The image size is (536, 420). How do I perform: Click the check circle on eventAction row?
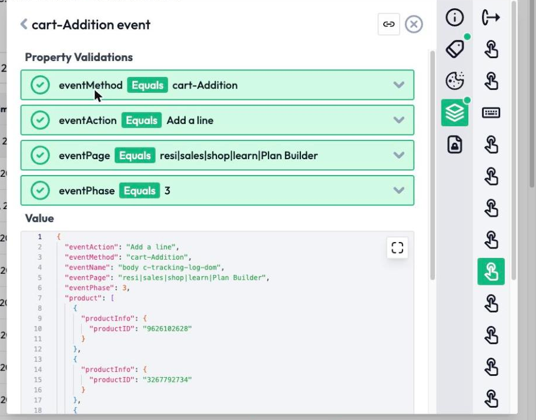pos(40,120)
